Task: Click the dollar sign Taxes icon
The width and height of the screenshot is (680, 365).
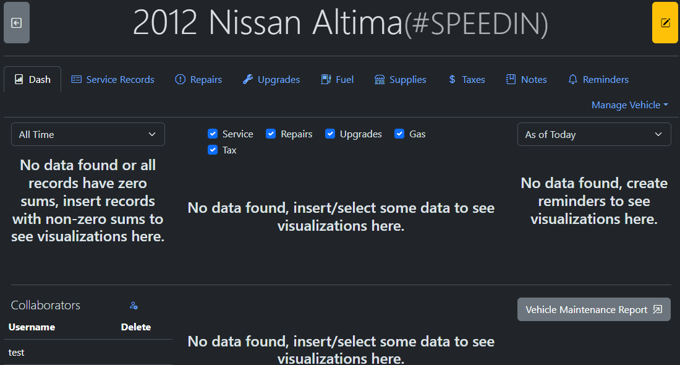Action: click(x=453, y=79)
